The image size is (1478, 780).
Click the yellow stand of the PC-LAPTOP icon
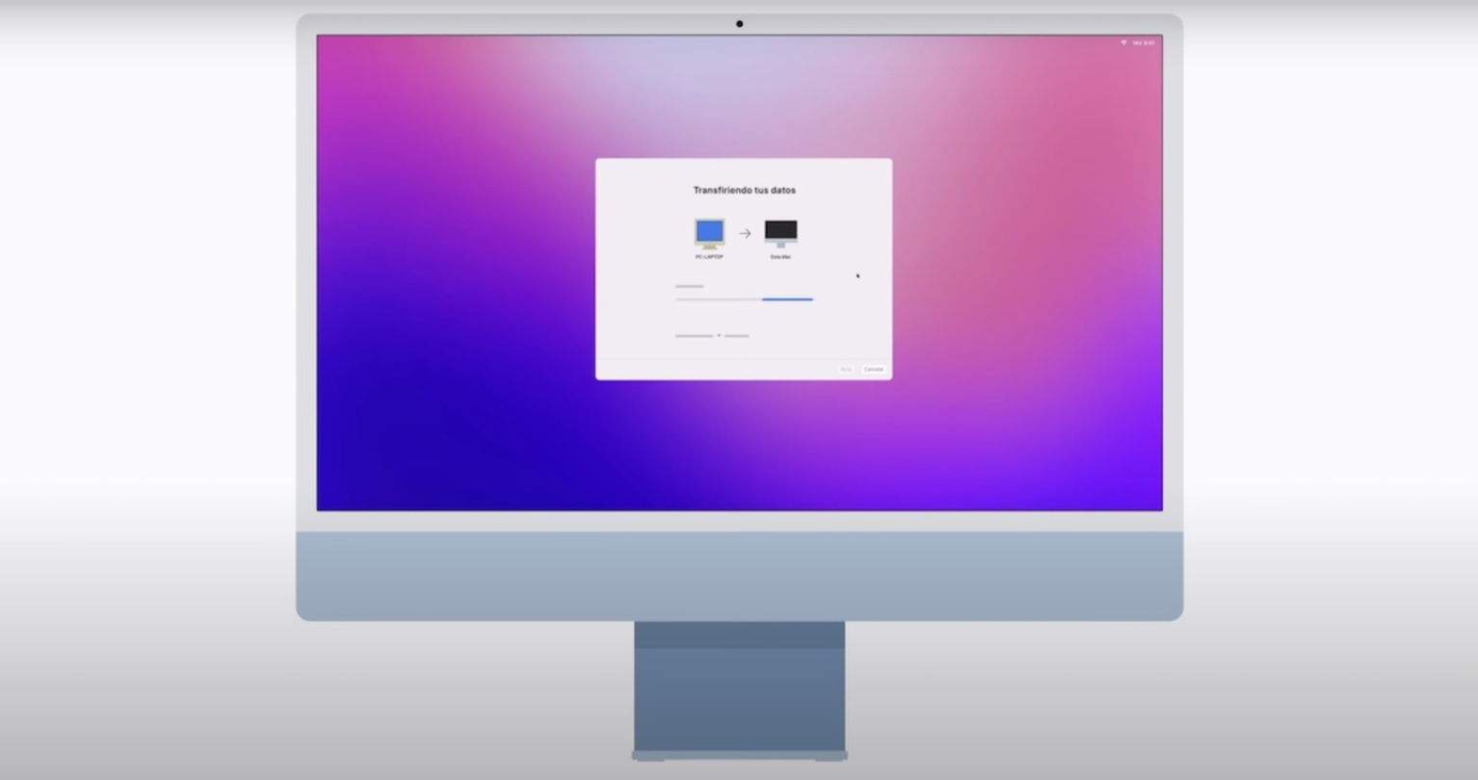pos(710,246)
